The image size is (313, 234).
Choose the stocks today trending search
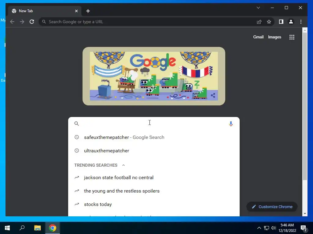coord(154,204)
